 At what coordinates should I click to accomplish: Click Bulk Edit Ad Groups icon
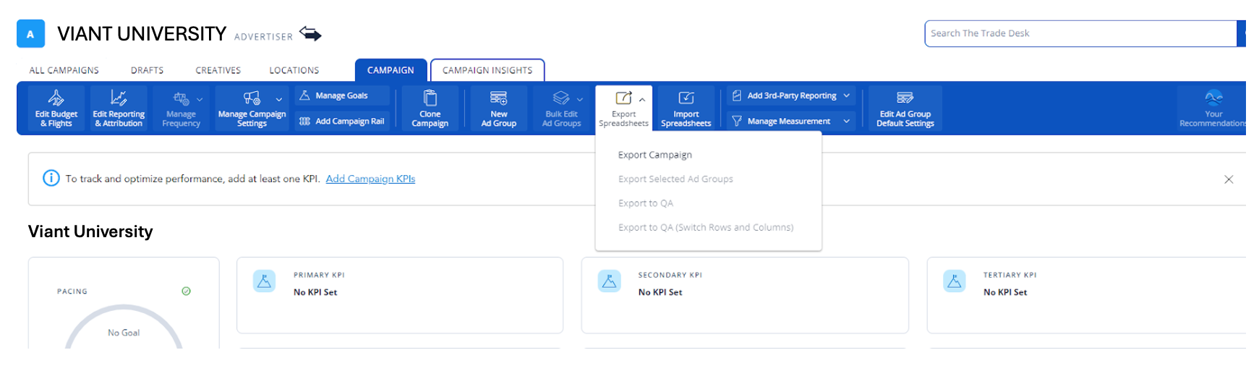click(561, 98)
